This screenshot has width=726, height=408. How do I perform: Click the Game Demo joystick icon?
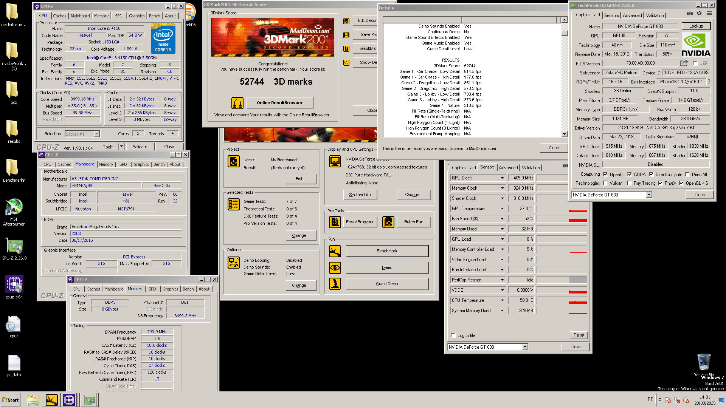point(335,284)
